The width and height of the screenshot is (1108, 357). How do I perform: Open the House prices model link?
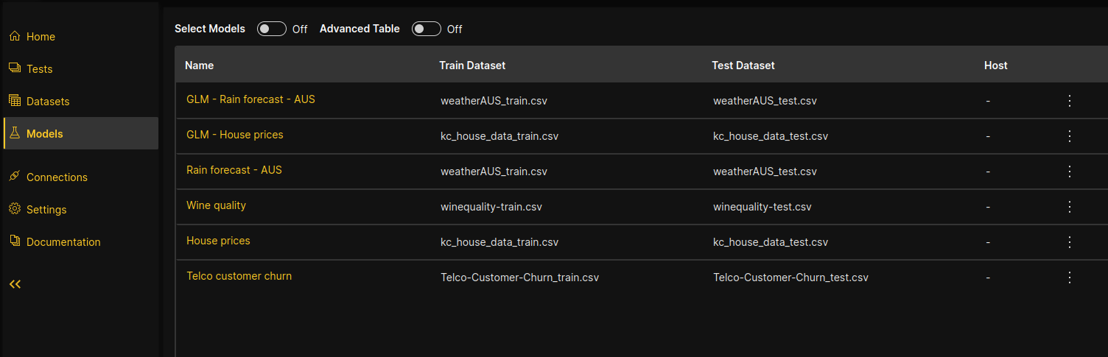[218, 241]
